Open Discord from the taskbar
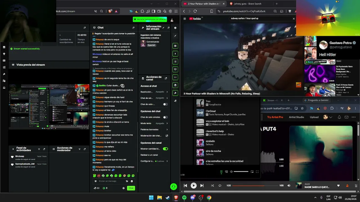Image resolution: width=360 pixels, height=202 pixels. click(193, 198)
